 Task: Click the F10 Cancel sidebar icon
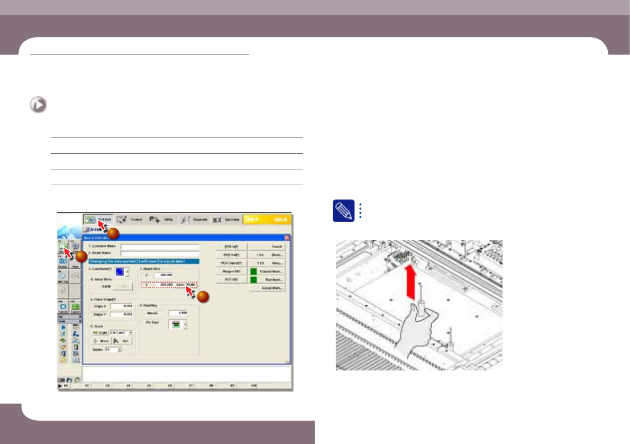pos(63,307)
